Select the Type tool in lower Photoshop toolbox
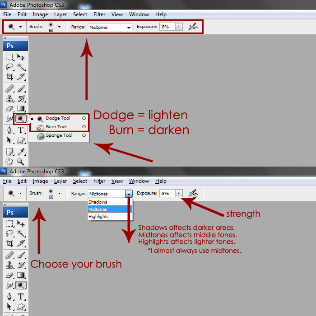The image size is (316, 316). coord(21,297)
